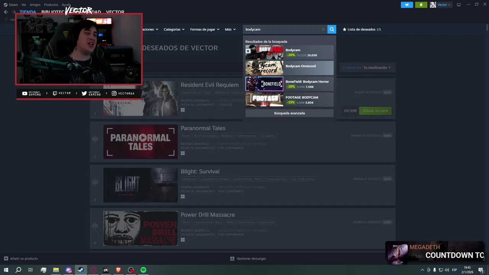Open the Brave browser taskbar icon
The height and width of the screenshot is (275, 489).
click(118, 270)
